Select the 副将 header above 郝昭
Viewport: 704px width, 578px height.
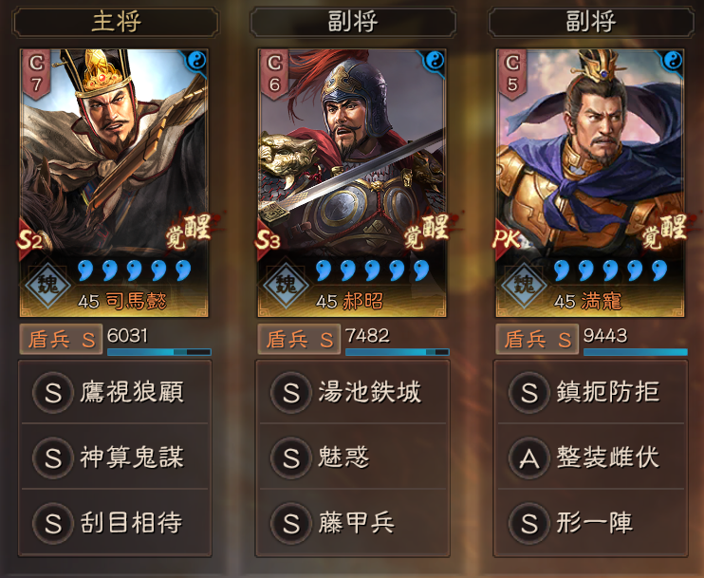coord(353,22)
